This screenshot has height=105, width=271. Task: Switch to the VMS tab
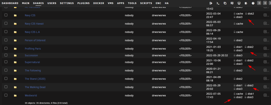click(111, 3)
